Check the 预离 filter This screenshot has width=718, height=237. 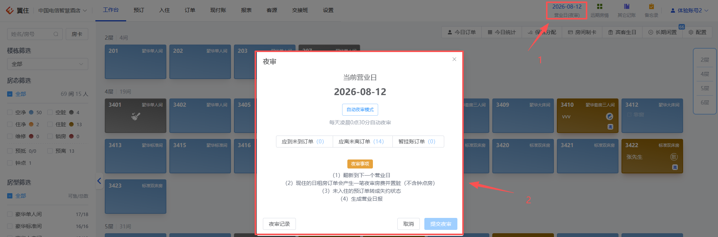[x=50, y=151]
